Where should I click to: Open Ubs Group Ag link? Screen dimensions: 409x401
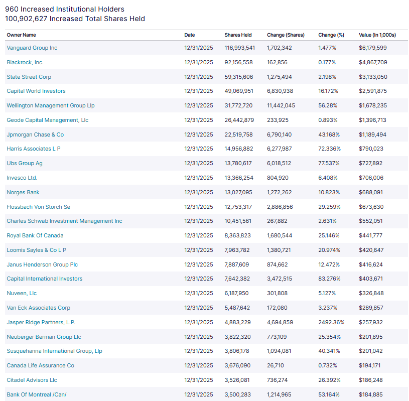click(25, 163)
